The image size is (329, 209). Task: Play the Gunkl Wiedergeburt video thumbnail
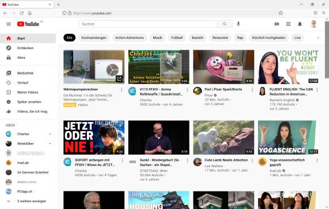point(159,137)
